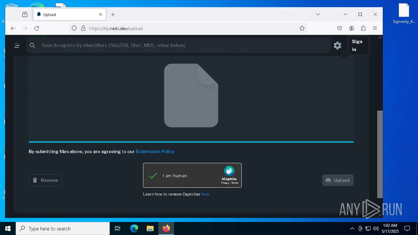The width and height of the screenshot is (418, 235).
Task: Click the Type here to search box
Action: point(63,228)
